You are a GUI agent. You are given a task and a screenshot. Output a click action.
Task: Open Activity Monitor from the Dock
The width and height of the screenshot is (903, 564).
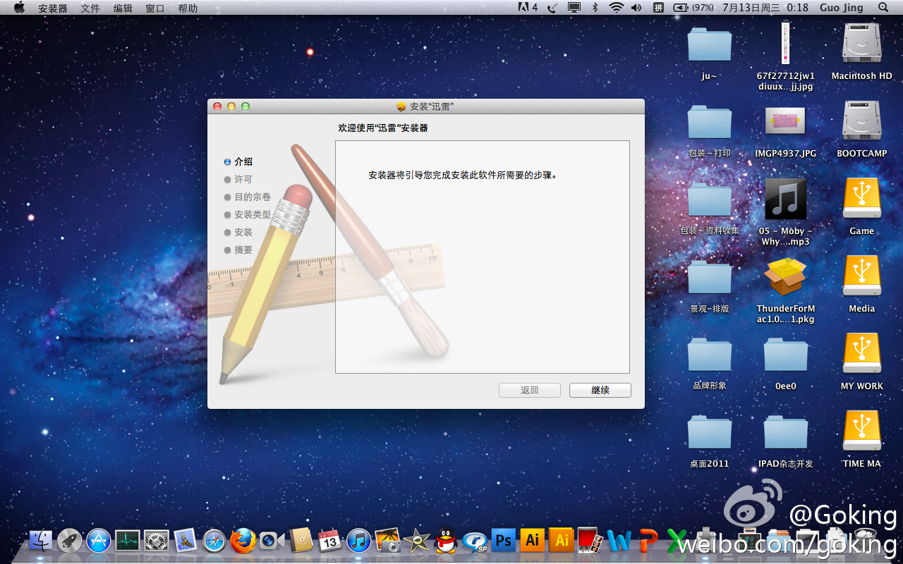click(x=128, y=541)
